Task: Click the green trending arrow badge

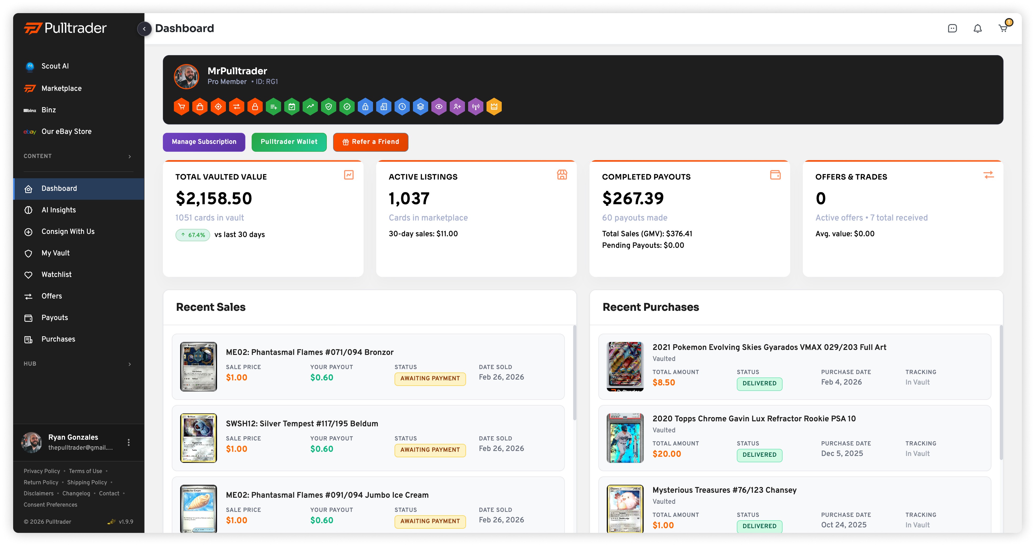Action: (x=310, y=107)
